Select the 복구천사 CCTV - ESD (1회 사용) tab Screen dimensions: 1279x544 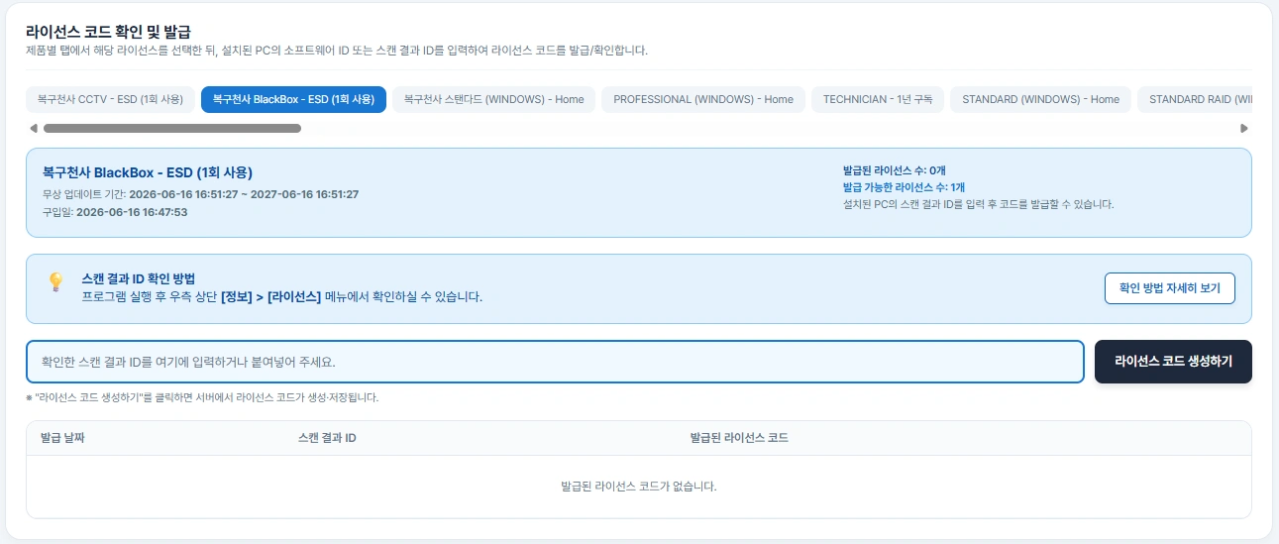(110, 99)
